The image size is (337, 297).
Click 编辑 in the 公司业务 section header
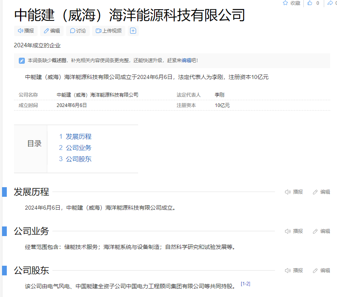click(321, 231)
